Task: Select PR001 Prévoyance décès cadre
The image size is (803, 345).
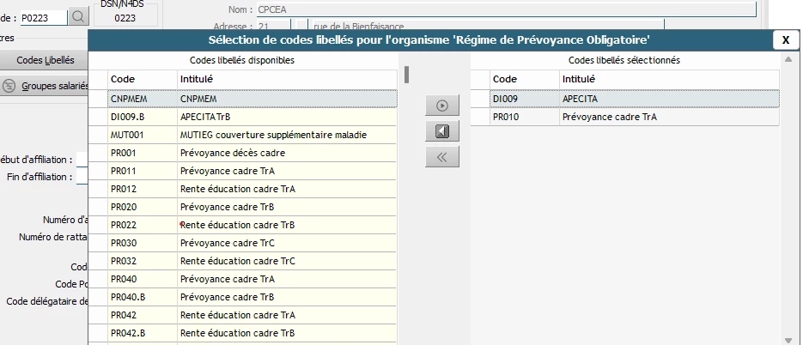Action: [x=252, y=153]
